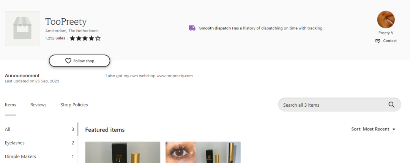Open the eye close-up mascara product thumbnail

pos(203,152)
